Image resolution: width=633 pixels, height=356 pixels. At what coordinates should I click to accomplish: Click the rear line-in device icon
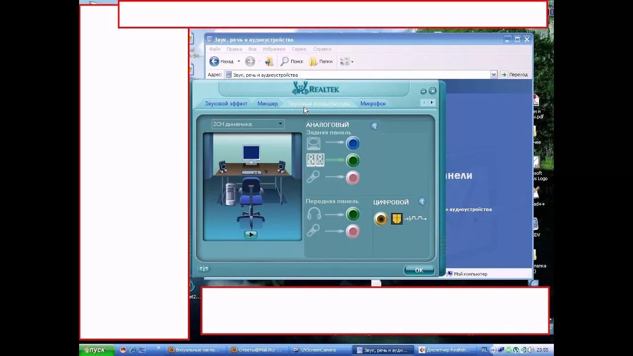coord(314,143)
